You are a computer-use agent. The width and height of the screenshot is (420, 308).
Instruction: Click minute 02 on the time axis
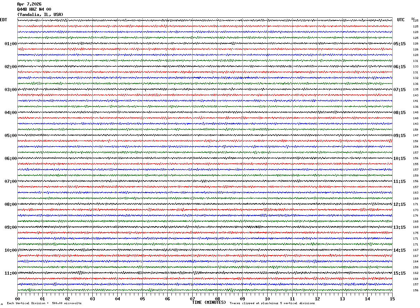(67, 299)
